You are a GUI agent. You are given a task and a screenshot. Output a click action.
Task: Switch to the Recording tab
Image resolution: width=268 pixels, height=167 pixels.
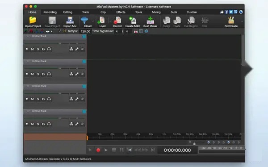pos(50,12)
